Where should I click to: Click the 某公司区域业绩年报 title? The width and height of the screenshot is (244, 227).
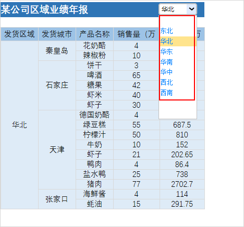(x=44, y=9)
